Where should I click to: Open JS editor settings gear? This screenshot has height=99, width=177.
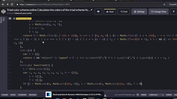[x=10, y=18]
